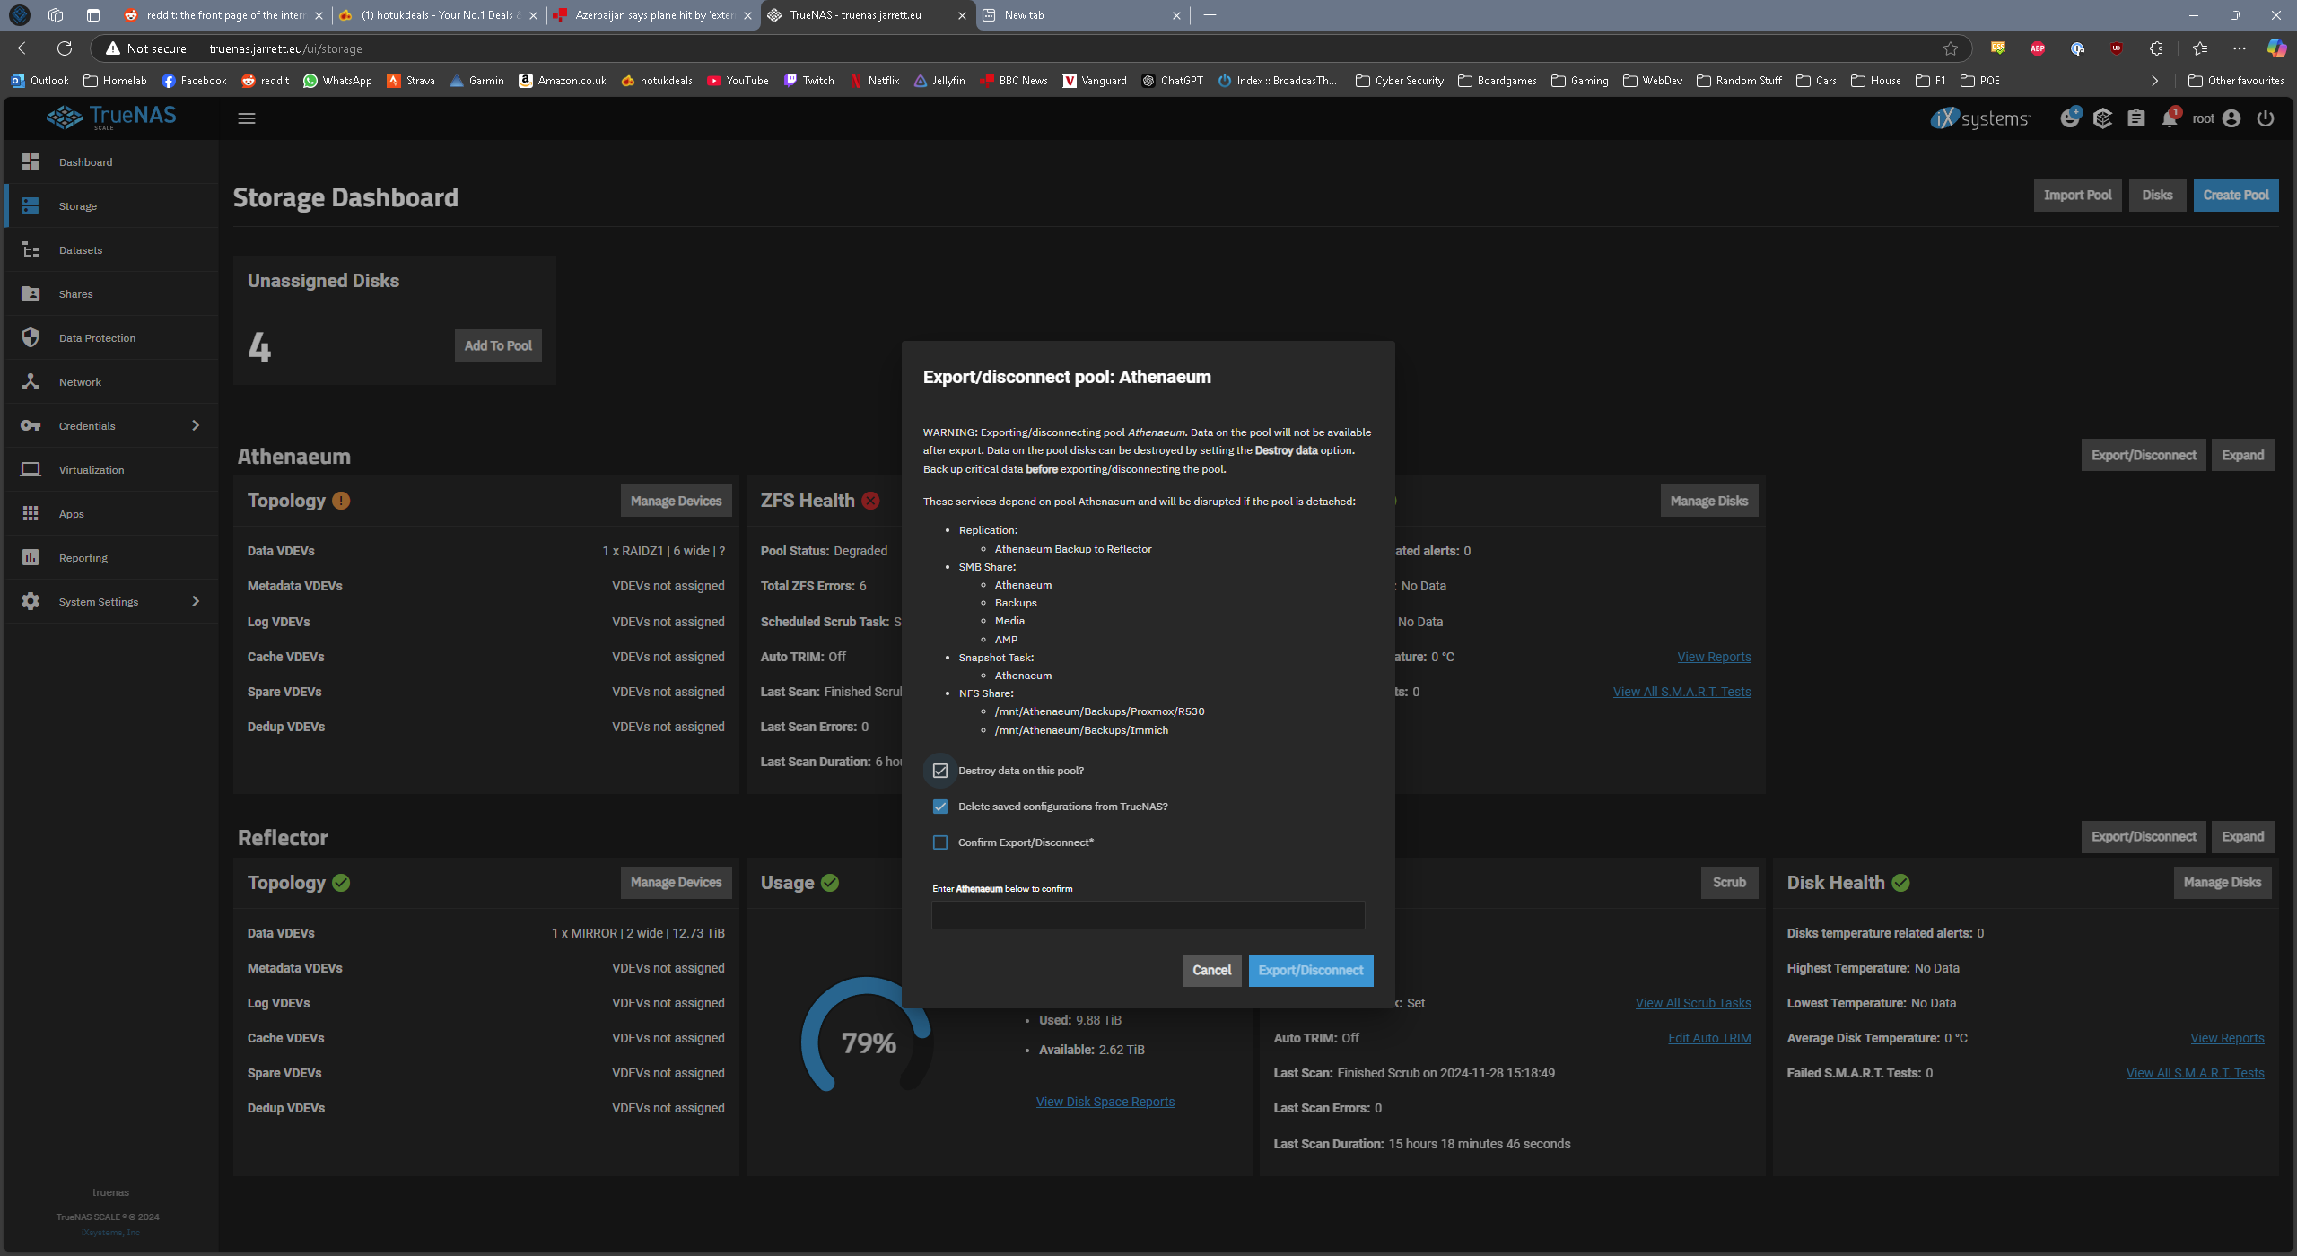This screenshot has height=1256, width=2297.
Task: Open the WebDev bookmark folder
Action: point(1653,81)
